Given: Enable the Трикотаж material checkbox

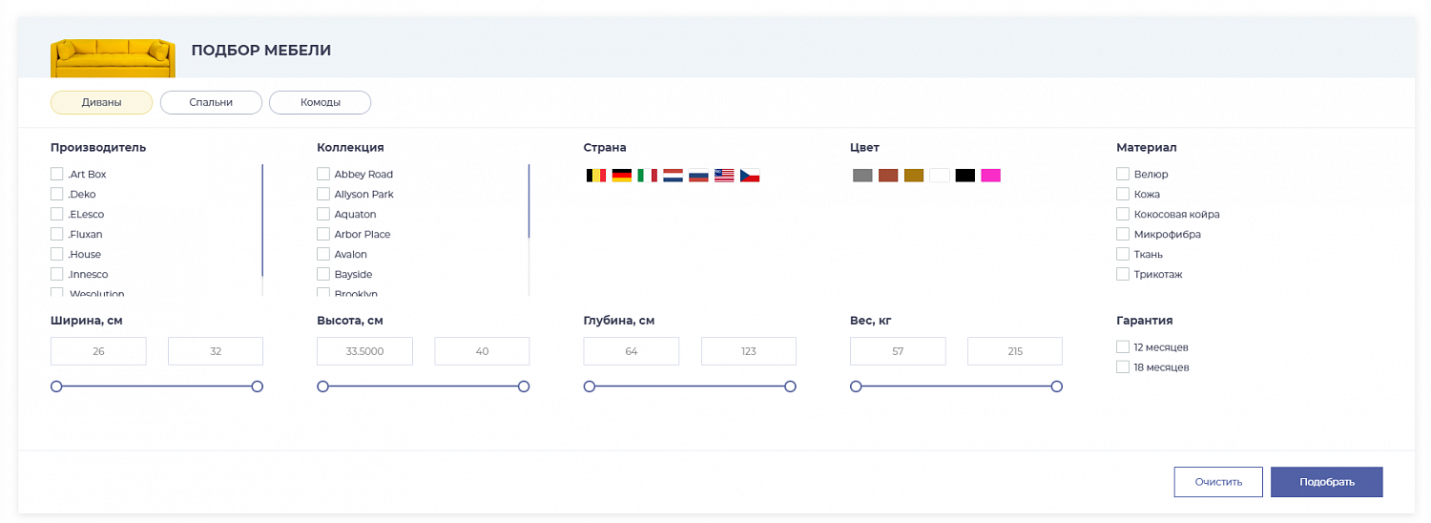Looking at the screenshot, I should coord(1123,274).
